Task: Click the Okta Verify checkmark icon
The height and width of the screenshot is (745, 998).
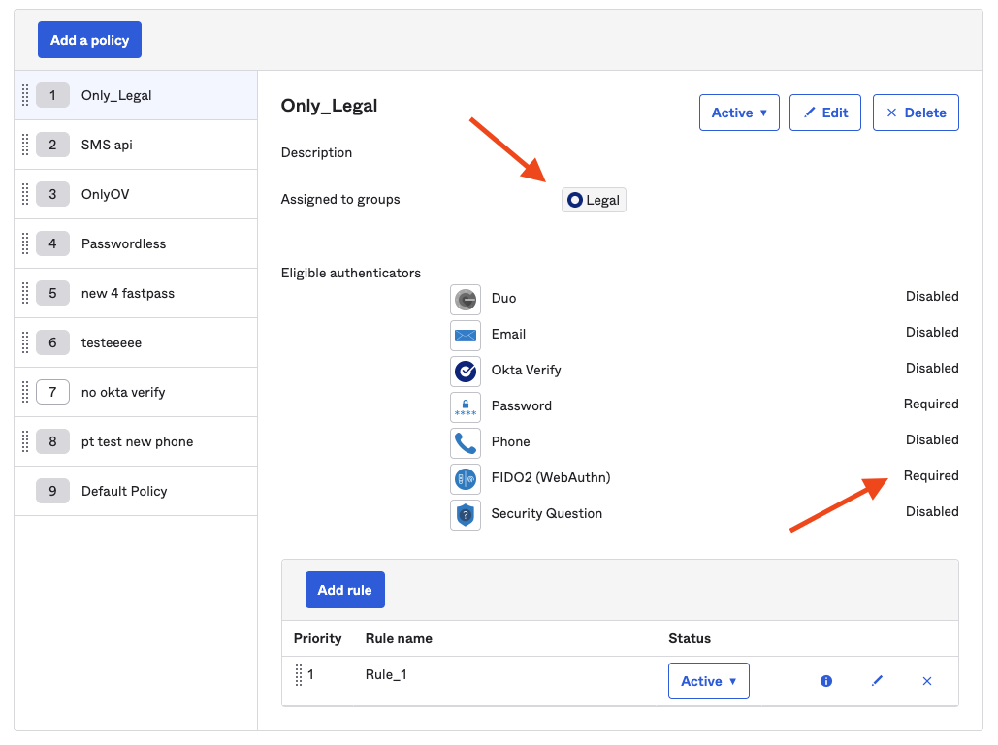Action: [x=466, y=371]
